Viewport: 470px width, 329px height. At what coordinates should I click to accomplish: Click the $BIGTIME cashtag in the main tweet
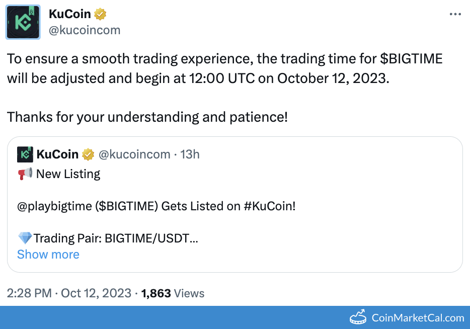[411, 59]
